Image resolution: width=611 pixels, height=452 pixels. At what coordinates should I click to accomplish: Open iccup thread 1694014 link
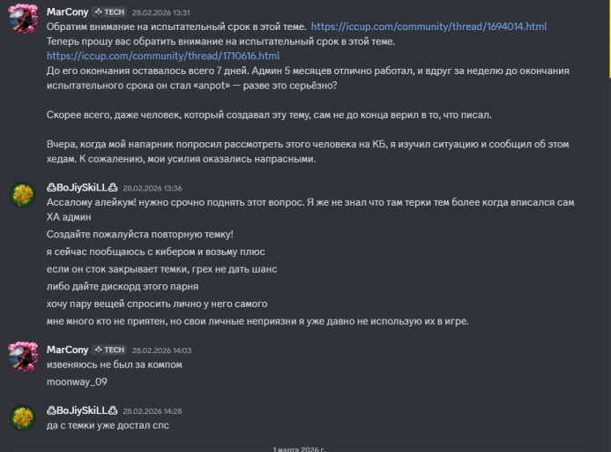click(x=428, y=26)
